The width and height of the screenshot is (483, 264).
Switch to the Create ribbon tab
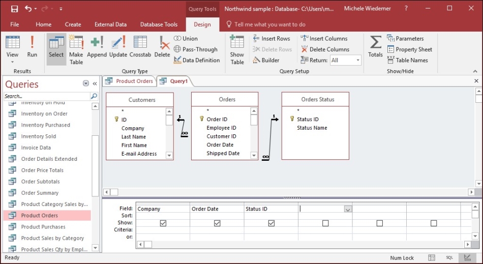click(73, 24)
